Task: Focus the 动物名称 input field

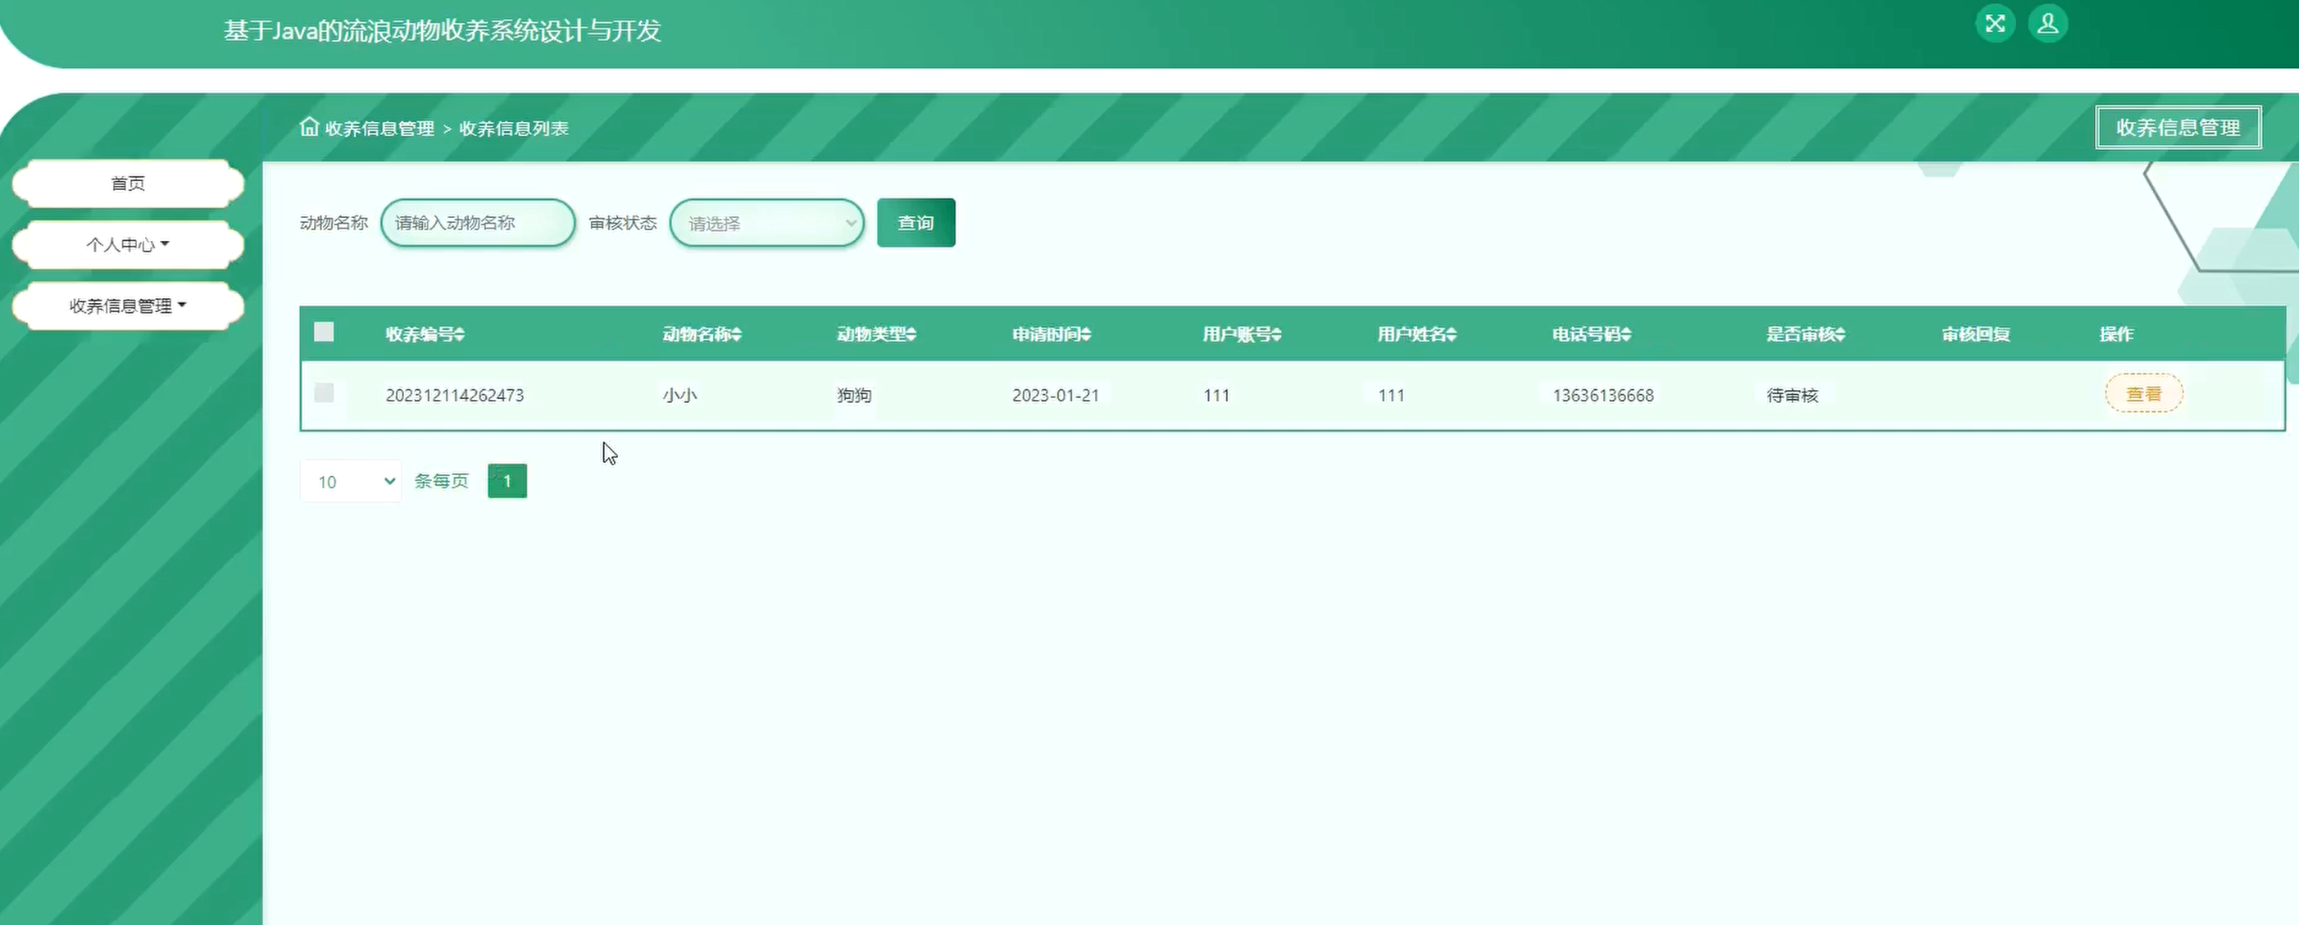Action: 478,223
